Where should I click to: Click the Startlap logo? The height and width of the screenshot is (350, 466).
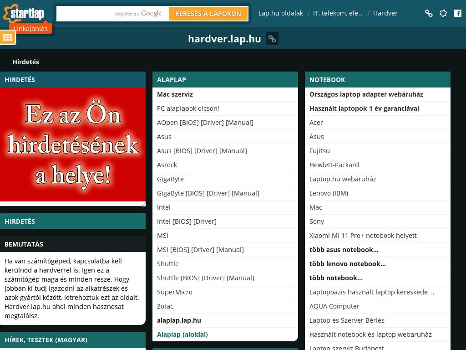(26, 12)
